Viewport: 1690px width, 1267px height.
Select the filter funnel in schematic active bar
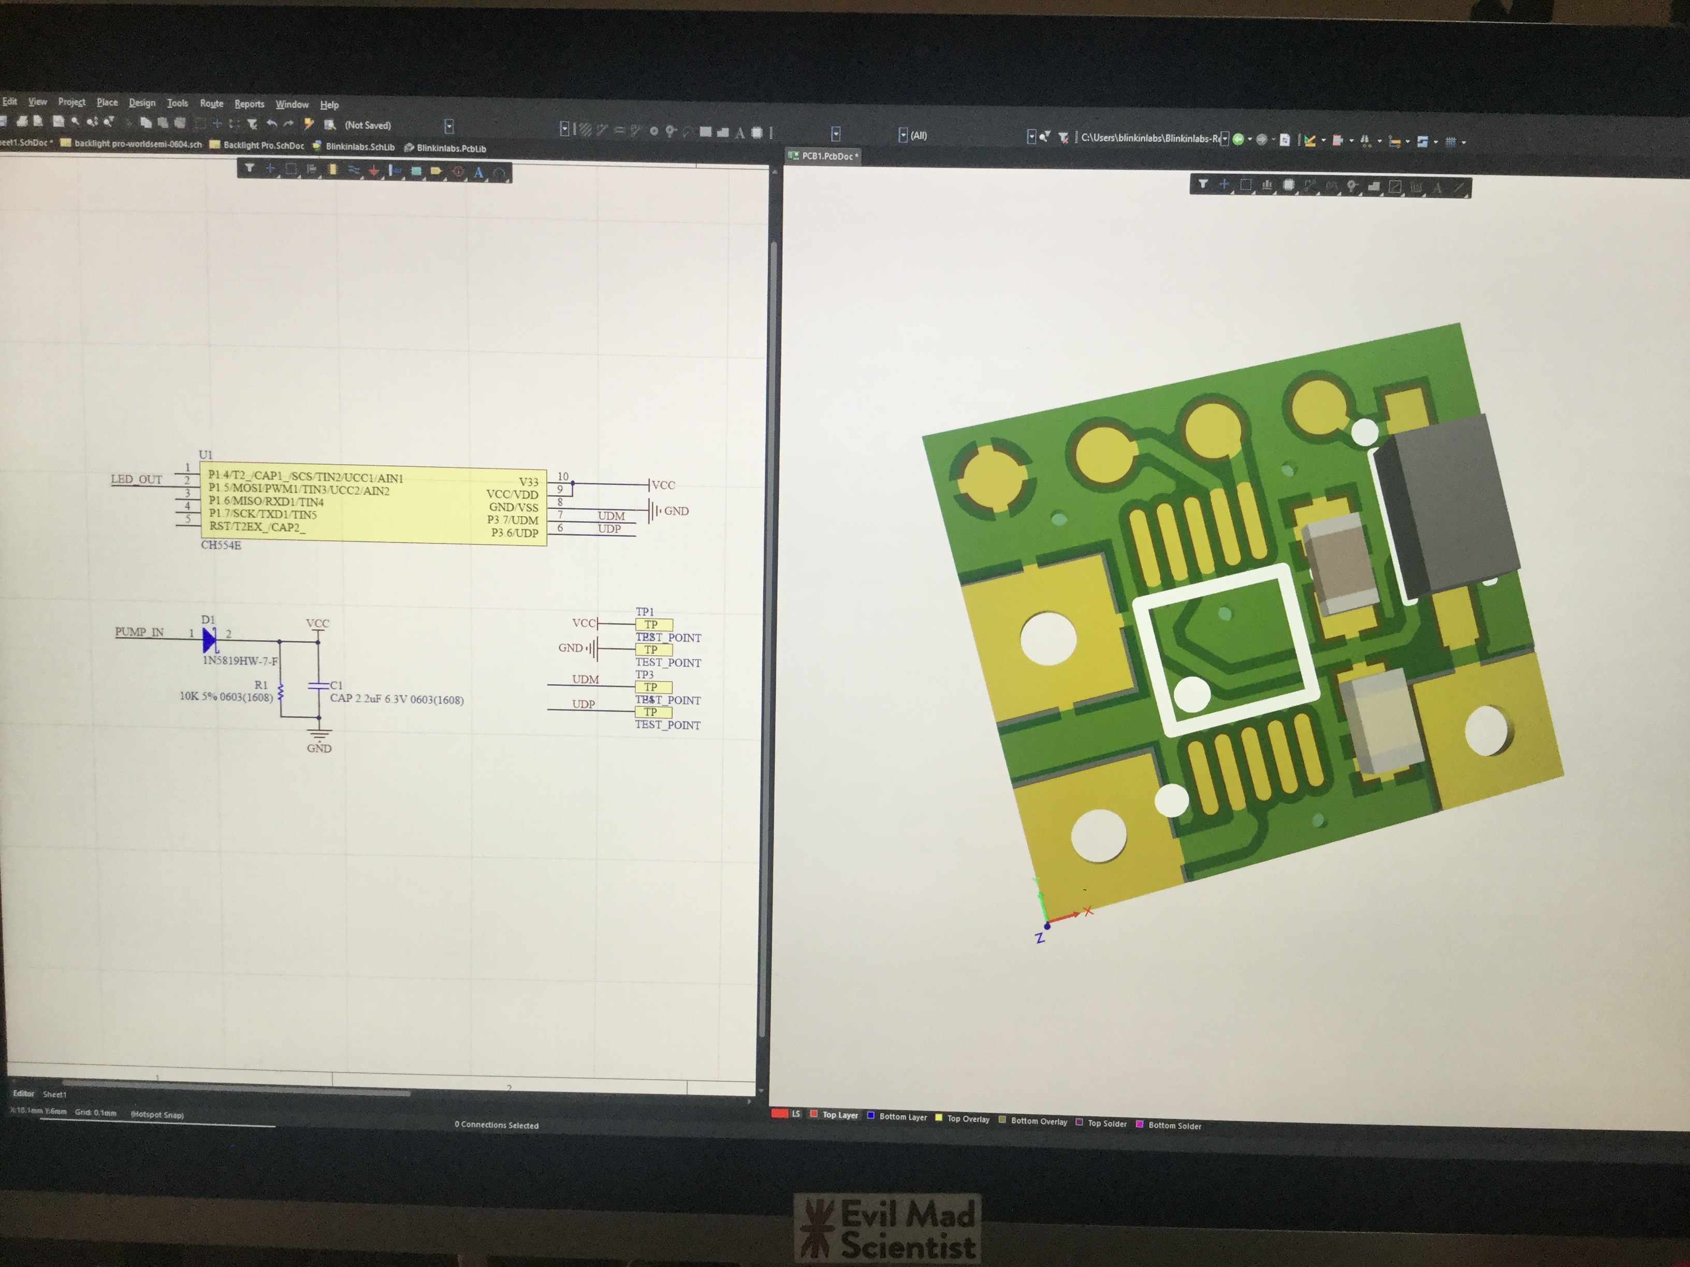pos(249,168)
